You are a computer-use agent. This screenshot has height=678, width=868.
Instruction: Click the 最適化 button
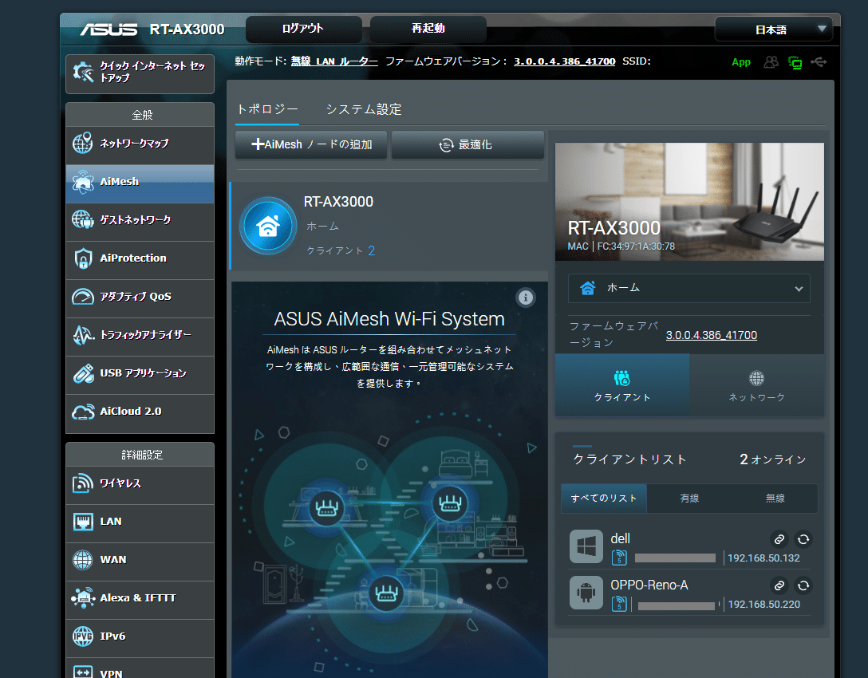(468, 145)
